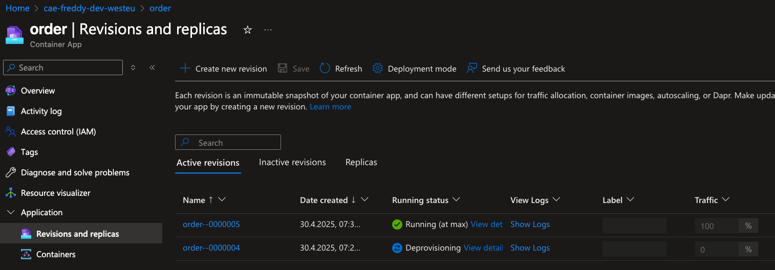Open revision order--0000005
This screenshot has width=775, height=270.
pyautogui.click(x=211, y=224)
